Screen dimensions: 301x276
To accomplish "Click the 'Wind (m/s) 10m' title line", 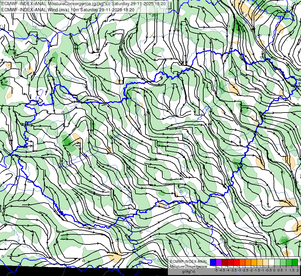I will click(x=68, y=10).
